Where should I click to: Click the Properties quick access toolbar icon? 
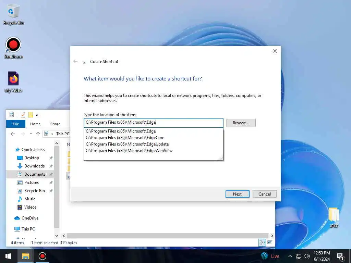point(23,115)
